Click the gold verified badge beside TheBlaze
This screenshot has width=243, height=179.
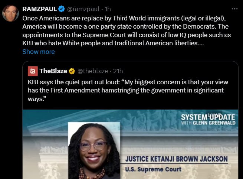[72, 71]
